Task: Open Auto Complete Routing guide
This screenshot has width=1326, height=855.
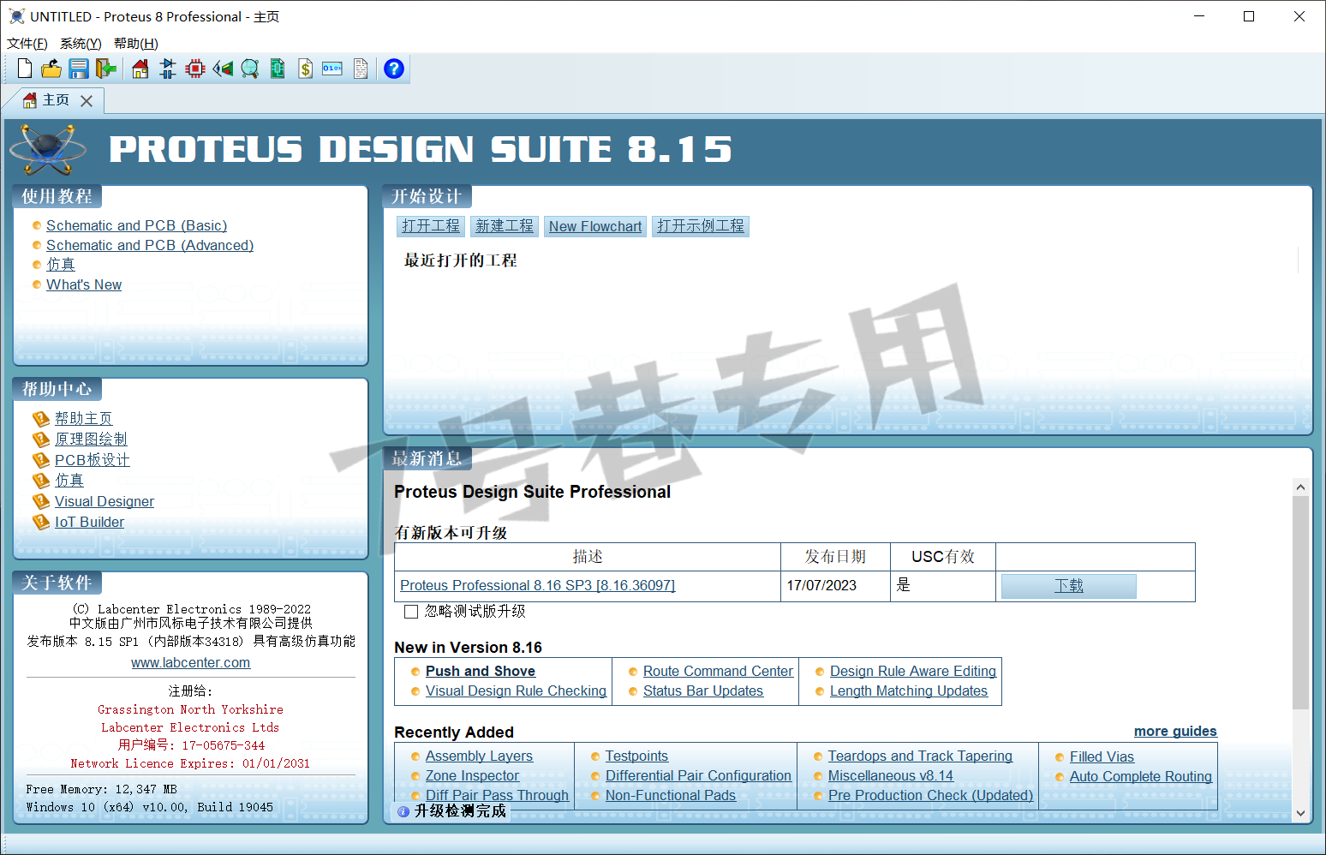Action: point(1141,776)
